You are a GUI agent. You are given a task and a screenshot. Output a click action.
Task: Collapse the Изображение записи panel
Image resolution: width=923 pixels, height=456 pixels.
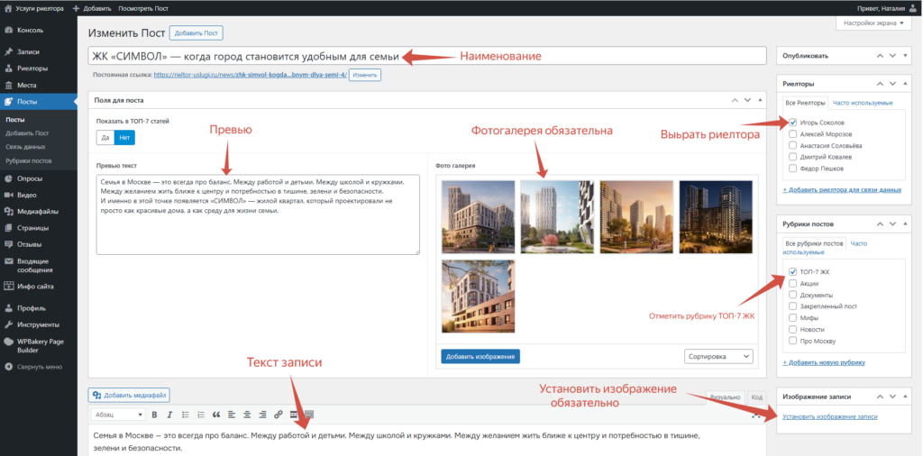point(905,397)
